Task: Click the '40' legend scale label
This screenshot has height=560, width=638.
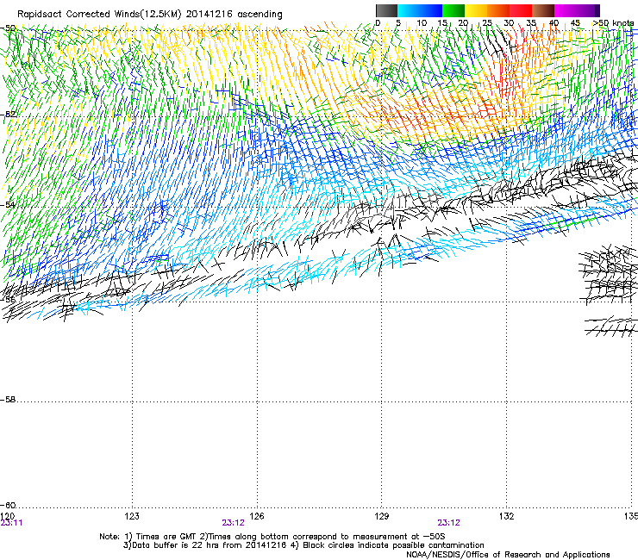Action: coord(554,23)
